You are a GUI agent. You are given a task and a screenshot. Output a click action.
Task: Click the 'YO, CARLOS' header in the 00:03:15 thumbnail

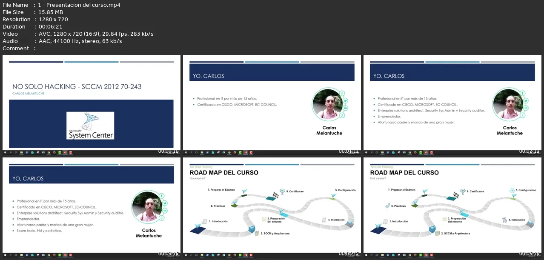click(x=28, y=179)
